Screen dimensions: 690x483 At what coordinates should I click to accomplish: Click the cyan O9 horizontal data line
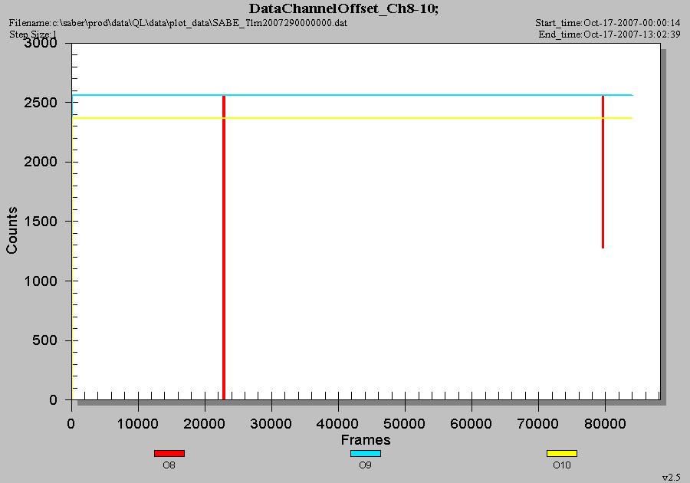pyautogui.click(x=352, y=95)
